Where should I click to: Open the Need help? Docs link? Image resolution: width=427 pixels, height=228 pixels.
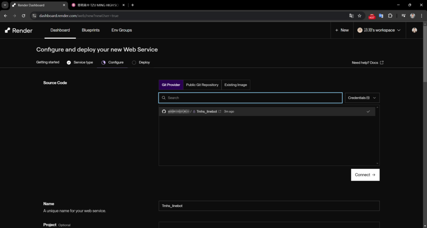tap(368, 63)
